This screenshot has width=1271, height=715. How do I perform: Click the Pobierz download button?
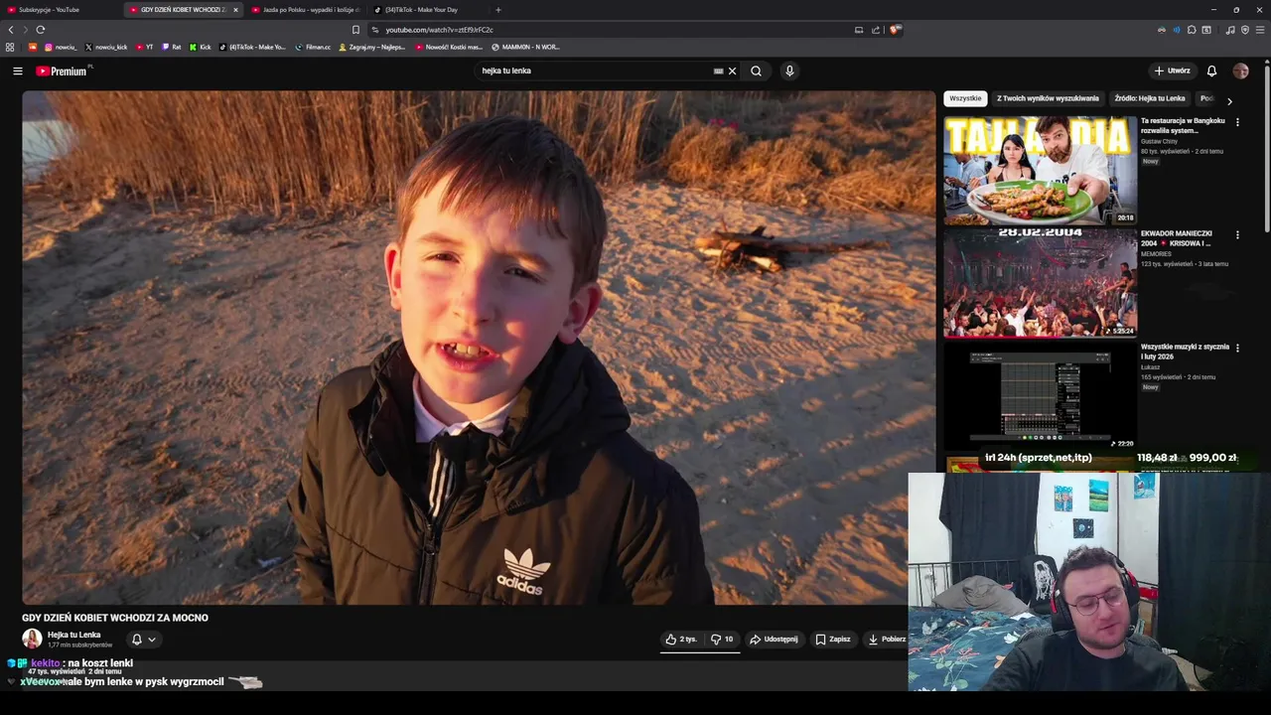pyautogui.click(x=887, y=640)
